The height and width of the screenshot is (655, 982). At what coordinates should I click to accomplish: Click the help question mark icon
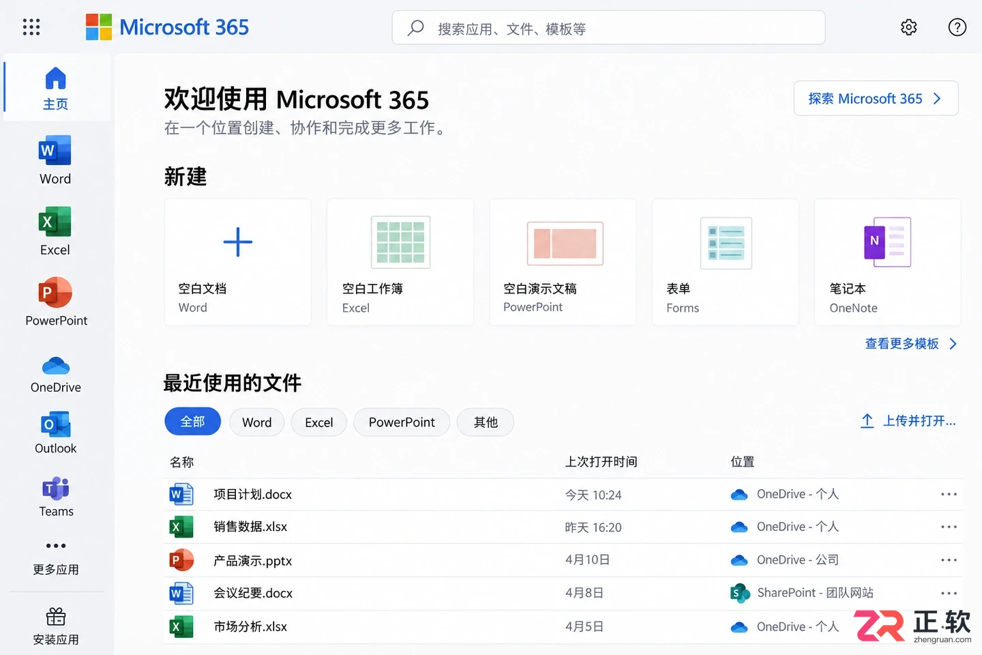coord(957,27)
